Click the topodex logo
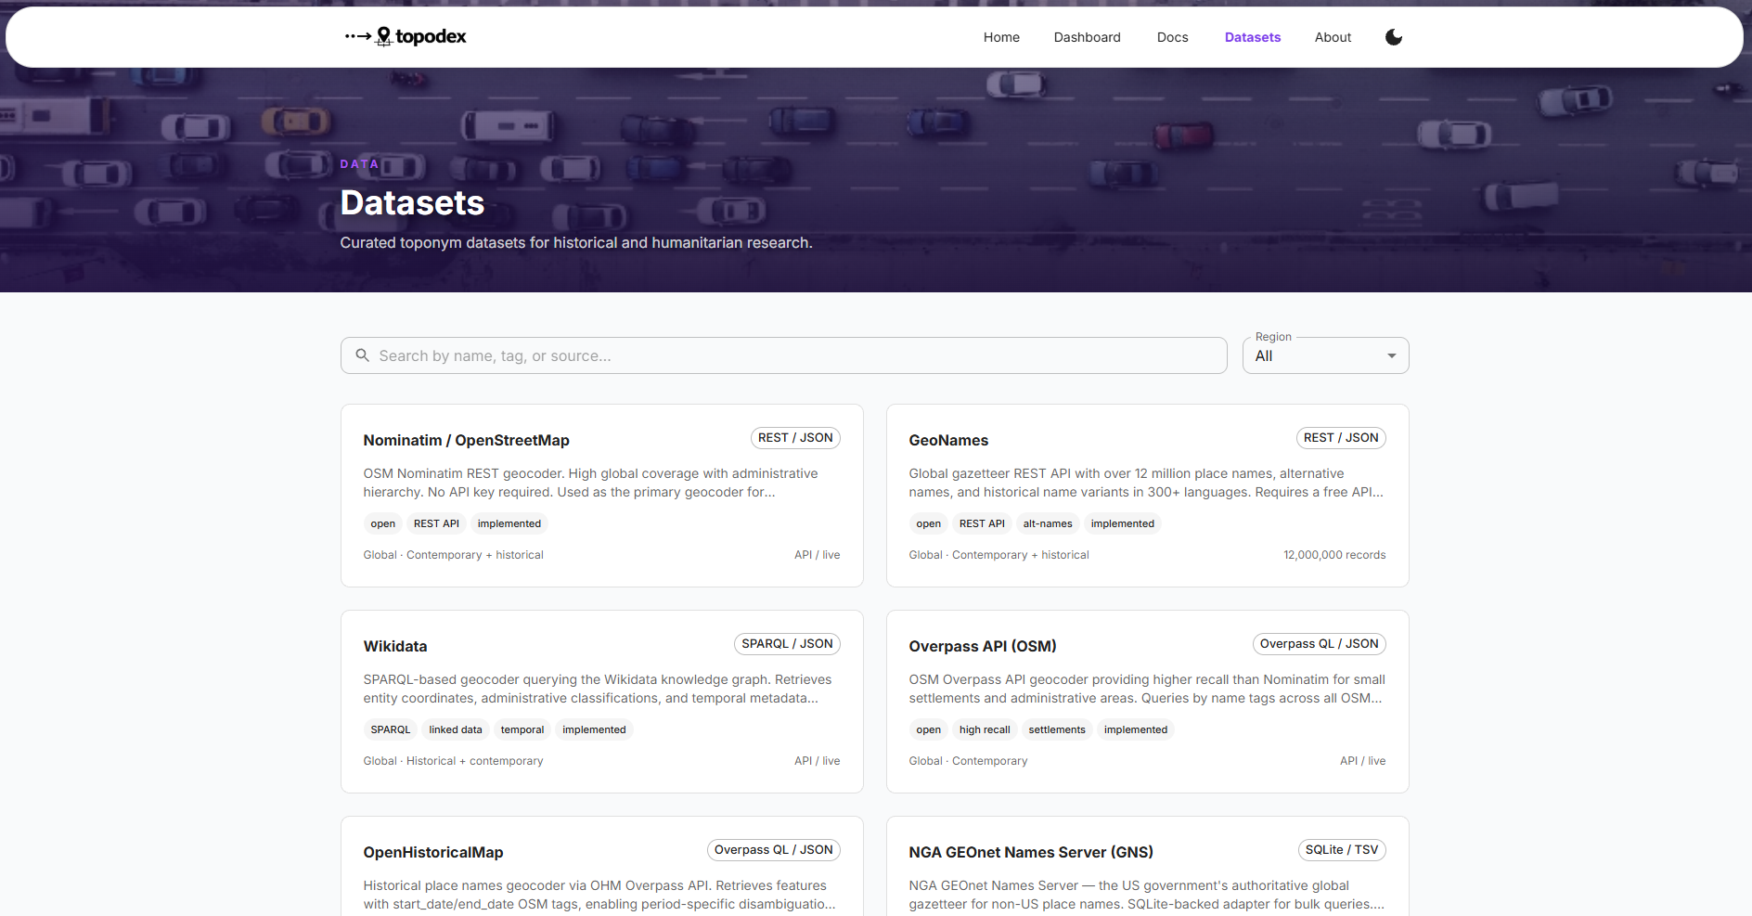Screen dimensions: 1752x916 click(406, 36)
